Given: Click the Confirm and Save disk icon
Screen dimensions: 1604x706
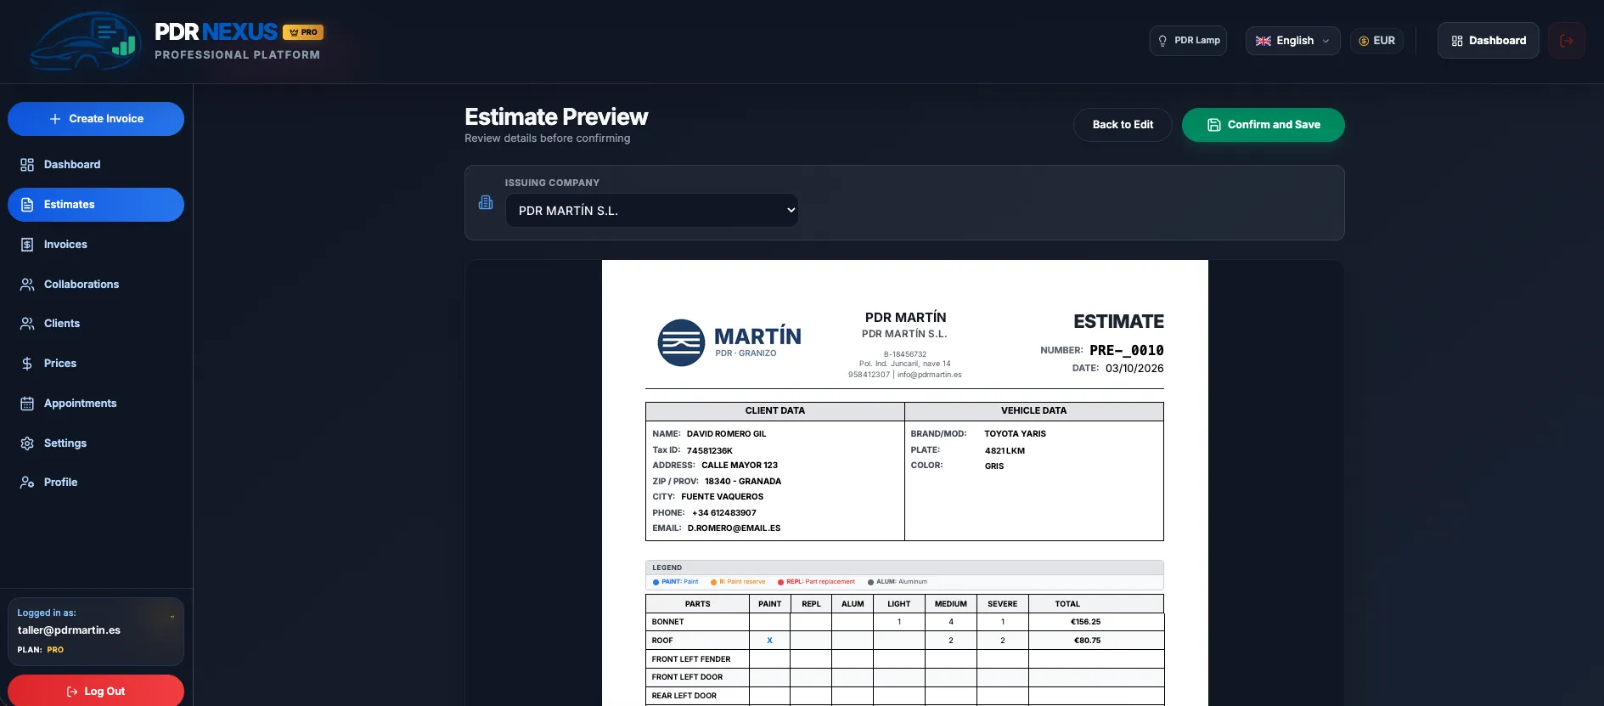Looking at the screenshot, I should (x=1213, y=125).
